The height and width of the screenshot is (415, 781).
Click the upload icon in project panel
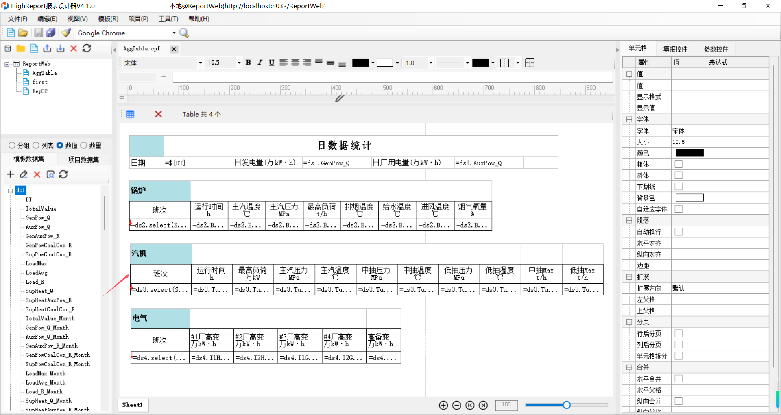point(47,48)
